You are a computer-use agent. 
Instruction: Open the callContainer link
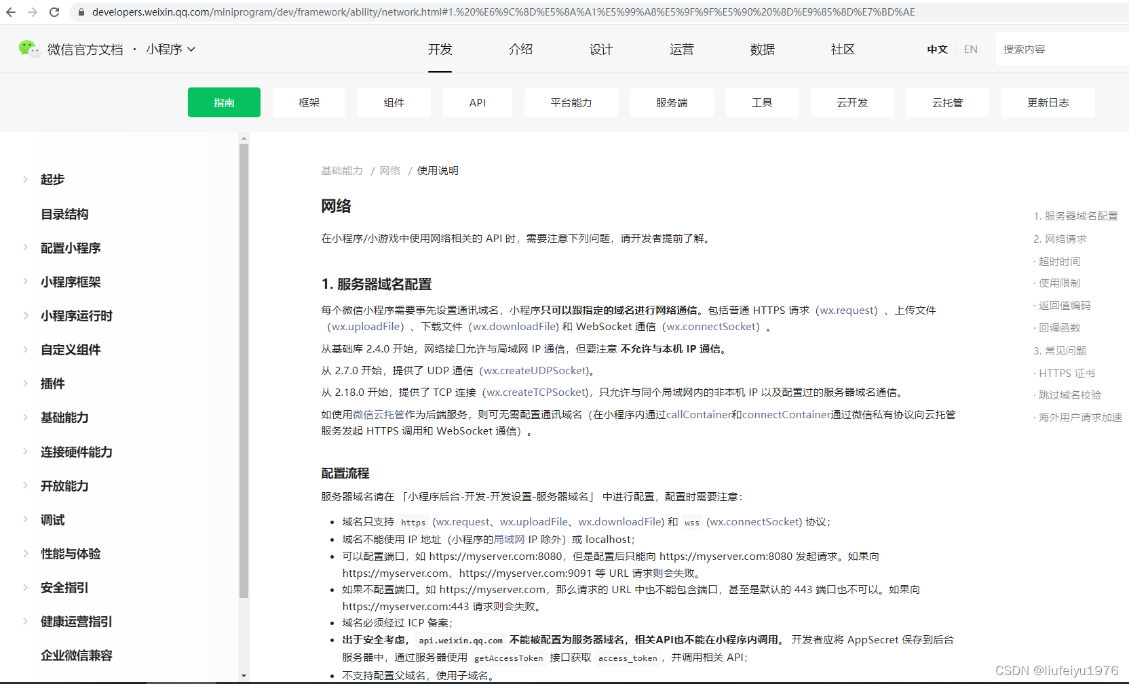[x=698, y=415]
